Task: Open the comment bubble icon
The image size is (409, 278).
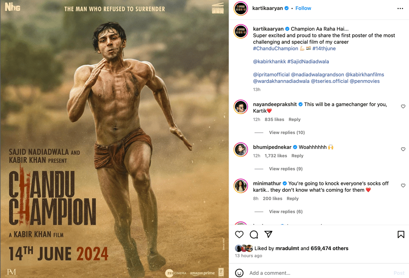Action: pos(254,235)
